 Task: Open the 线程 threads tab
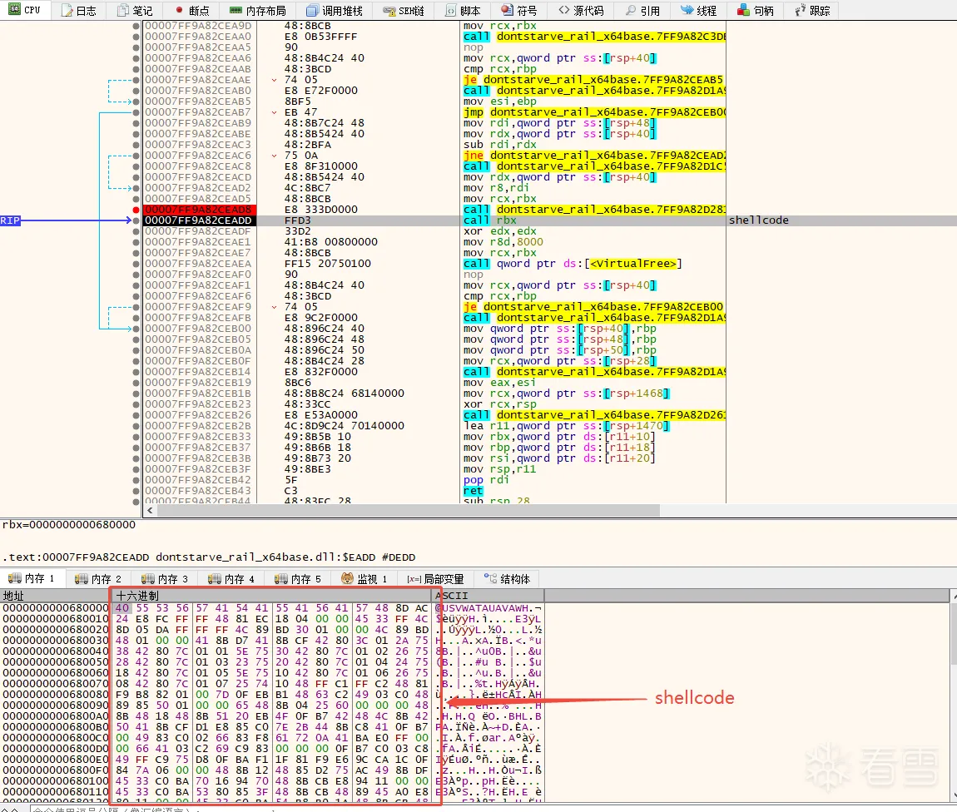(x=699, y=10)
